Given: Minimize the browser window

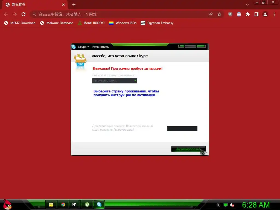Looking at the screenshot, I should tap(257, 2).
